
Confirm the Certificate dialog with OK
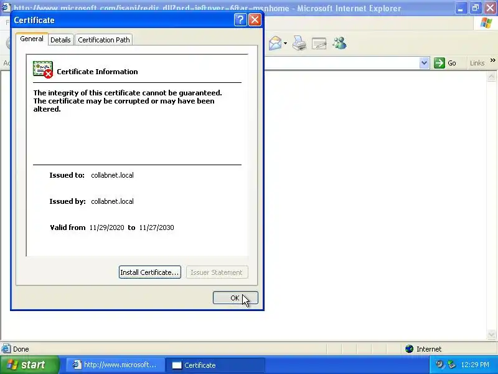(235, 298)
